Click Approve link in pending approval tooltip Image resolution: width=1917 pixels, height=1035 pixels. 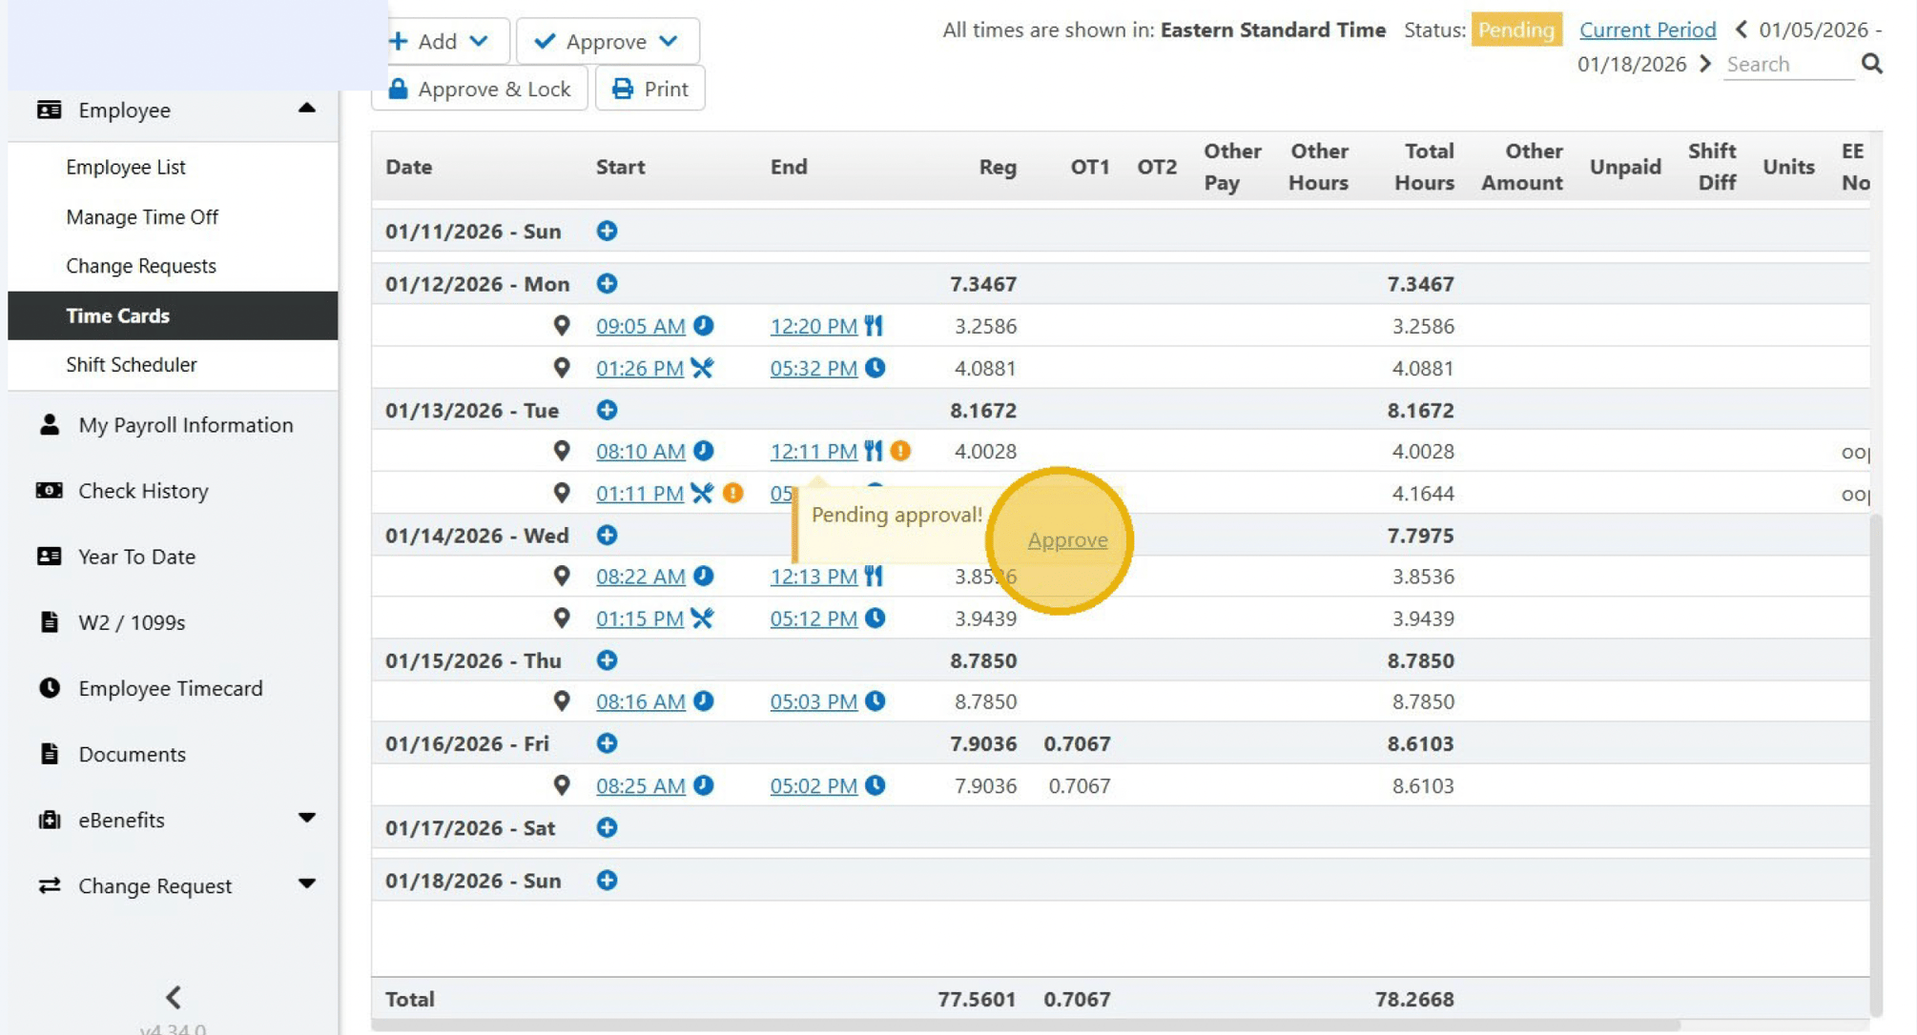tap(1067, 539)
